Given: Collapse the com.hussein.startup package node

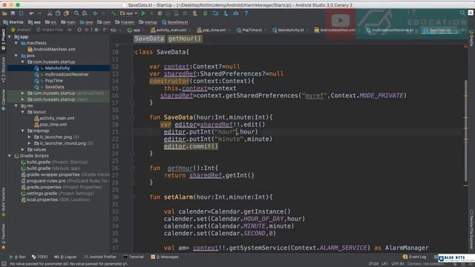Looking at the screenshot, I should [x=22, y=62].
